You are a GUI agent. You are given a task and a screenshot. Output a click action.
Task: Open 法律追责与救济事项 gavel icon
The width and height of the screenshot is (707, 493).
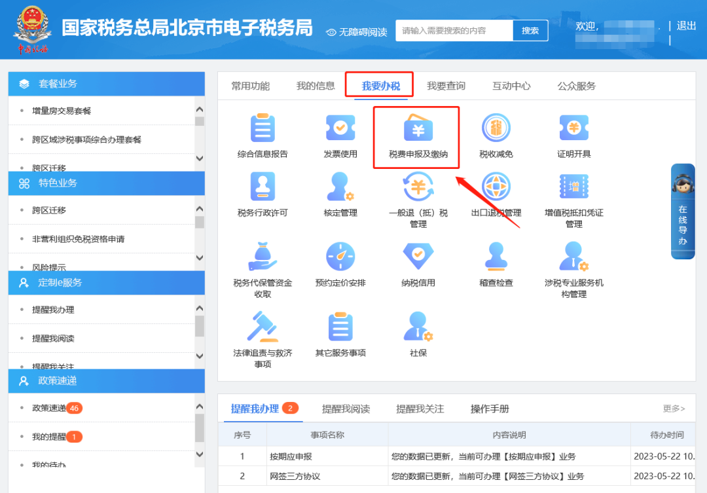tap(263, 327)
